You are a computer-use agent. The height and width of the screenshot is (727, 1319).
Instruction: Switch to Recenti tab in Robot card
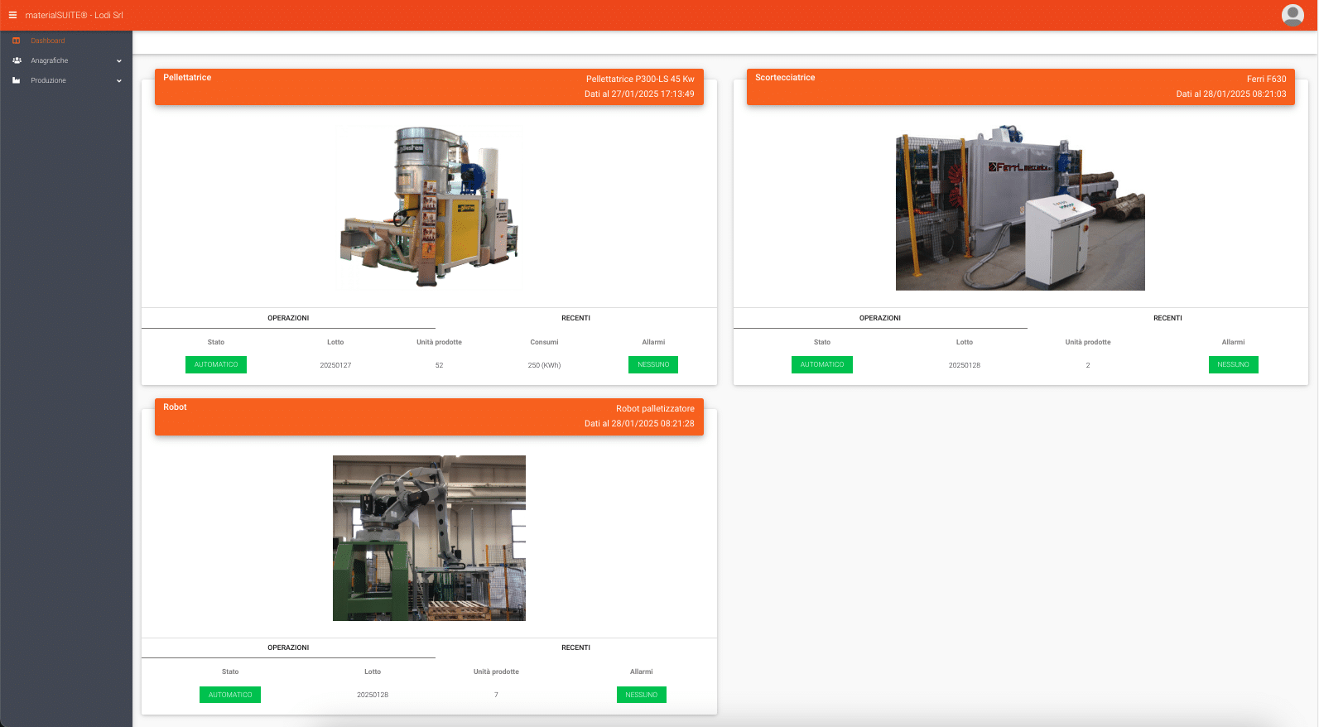[575, 648]
